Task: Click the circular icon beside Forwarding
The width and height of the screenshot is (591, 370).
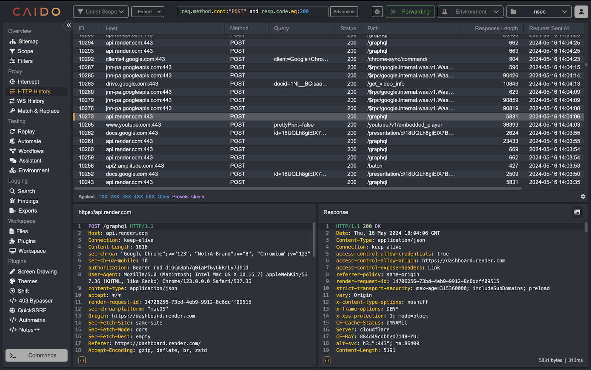Action: tap(377, 12)
